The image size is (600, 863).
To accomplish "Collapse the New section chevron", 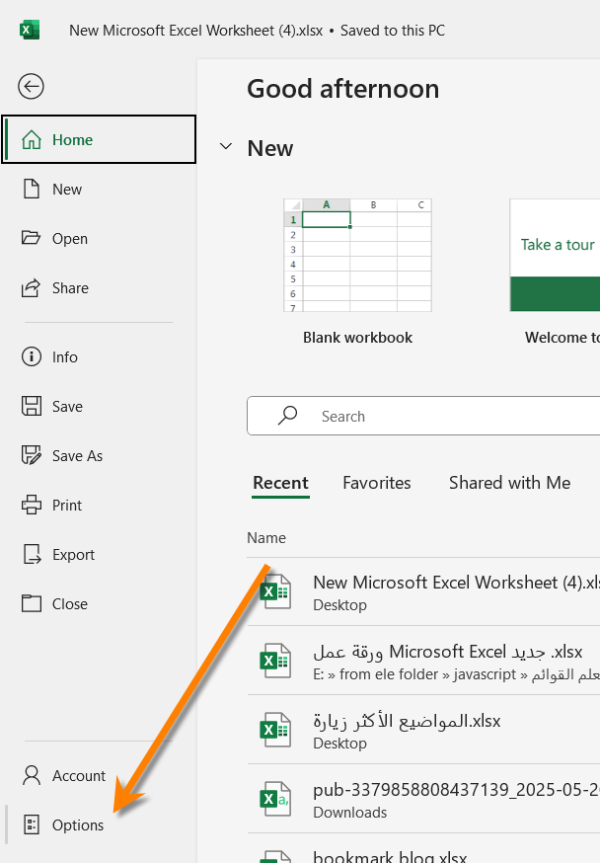I will coord(225,146).
